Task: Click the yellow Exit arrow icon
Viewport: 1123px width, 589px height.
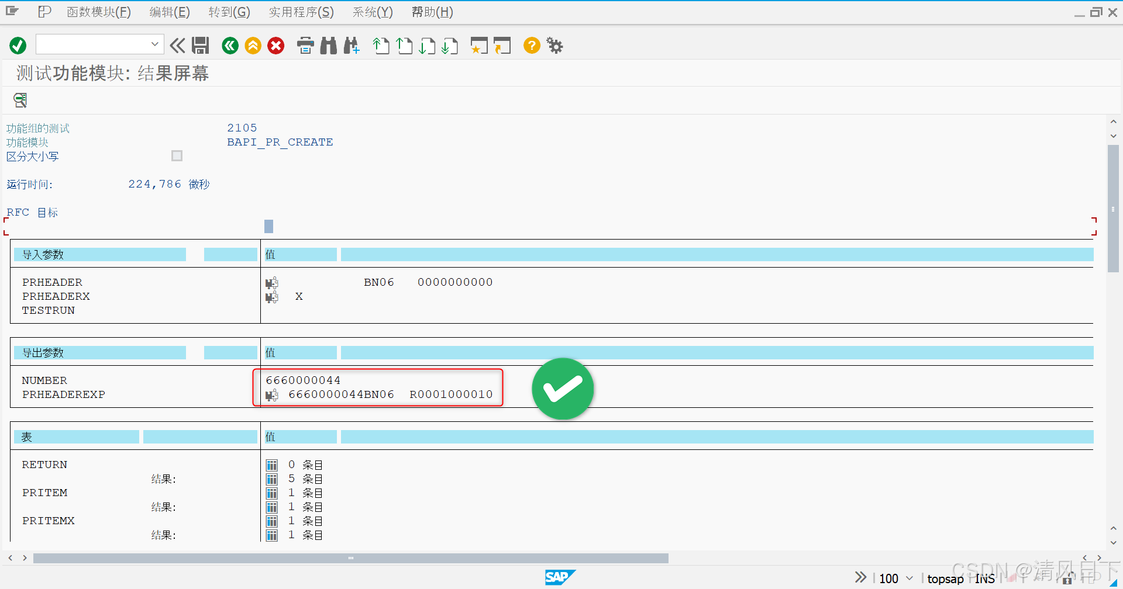Action: [253, 46]
